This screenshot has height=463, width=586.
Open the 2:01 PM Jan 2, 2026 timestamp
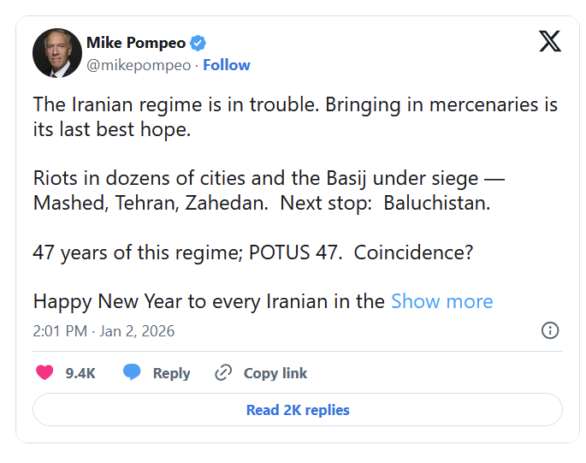coord(104,330)
